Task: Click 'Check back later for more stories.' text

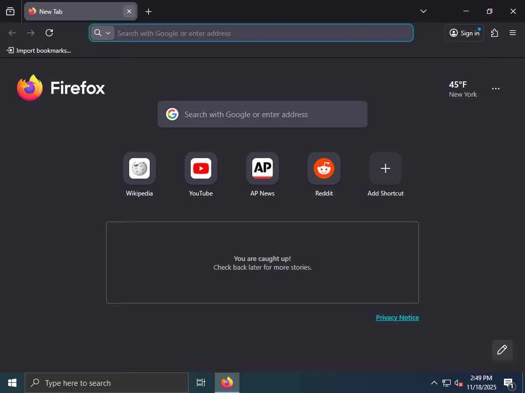Action: click(262, 267)
